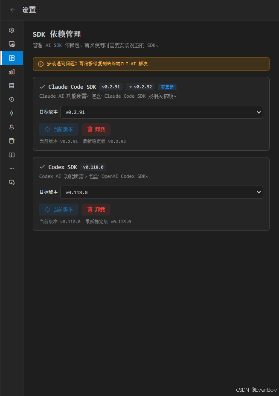Screen dimensions: 279x396
Task: Click the → v0.2.92 new version badge
Action: click(140, 87)
